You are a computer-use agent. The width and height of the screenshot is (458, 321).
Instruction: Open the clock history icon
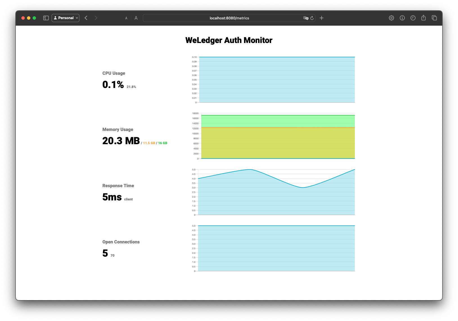413,18
